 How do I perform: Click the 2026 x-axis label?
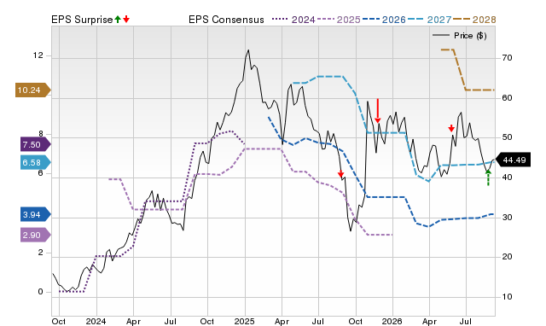tap(392, 321)
